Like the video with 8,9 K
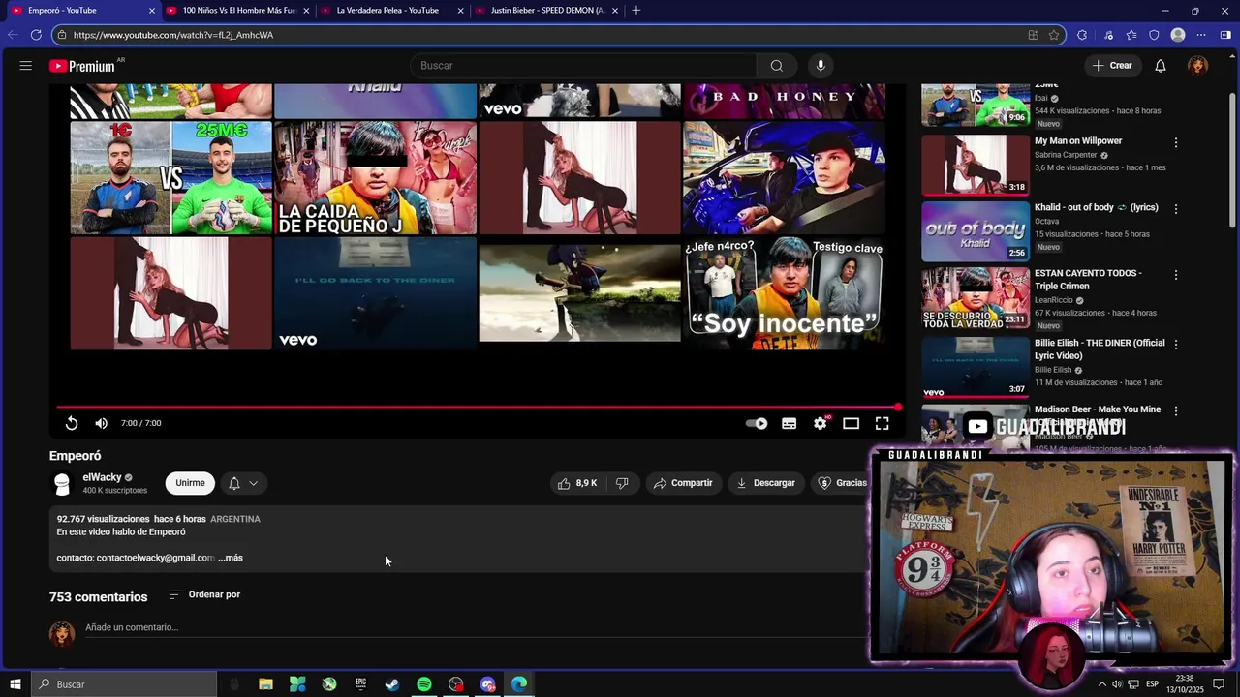Screen dimensions: 1240x697 [577, 483]
